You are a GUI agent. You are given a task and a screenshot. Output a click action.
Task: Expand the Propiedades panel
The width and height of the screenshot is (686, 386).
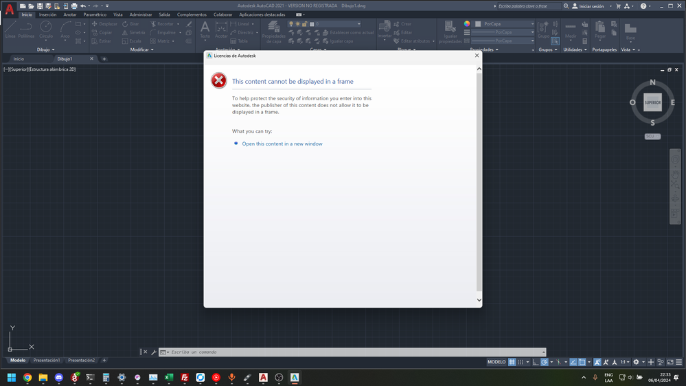pos(484,49)
